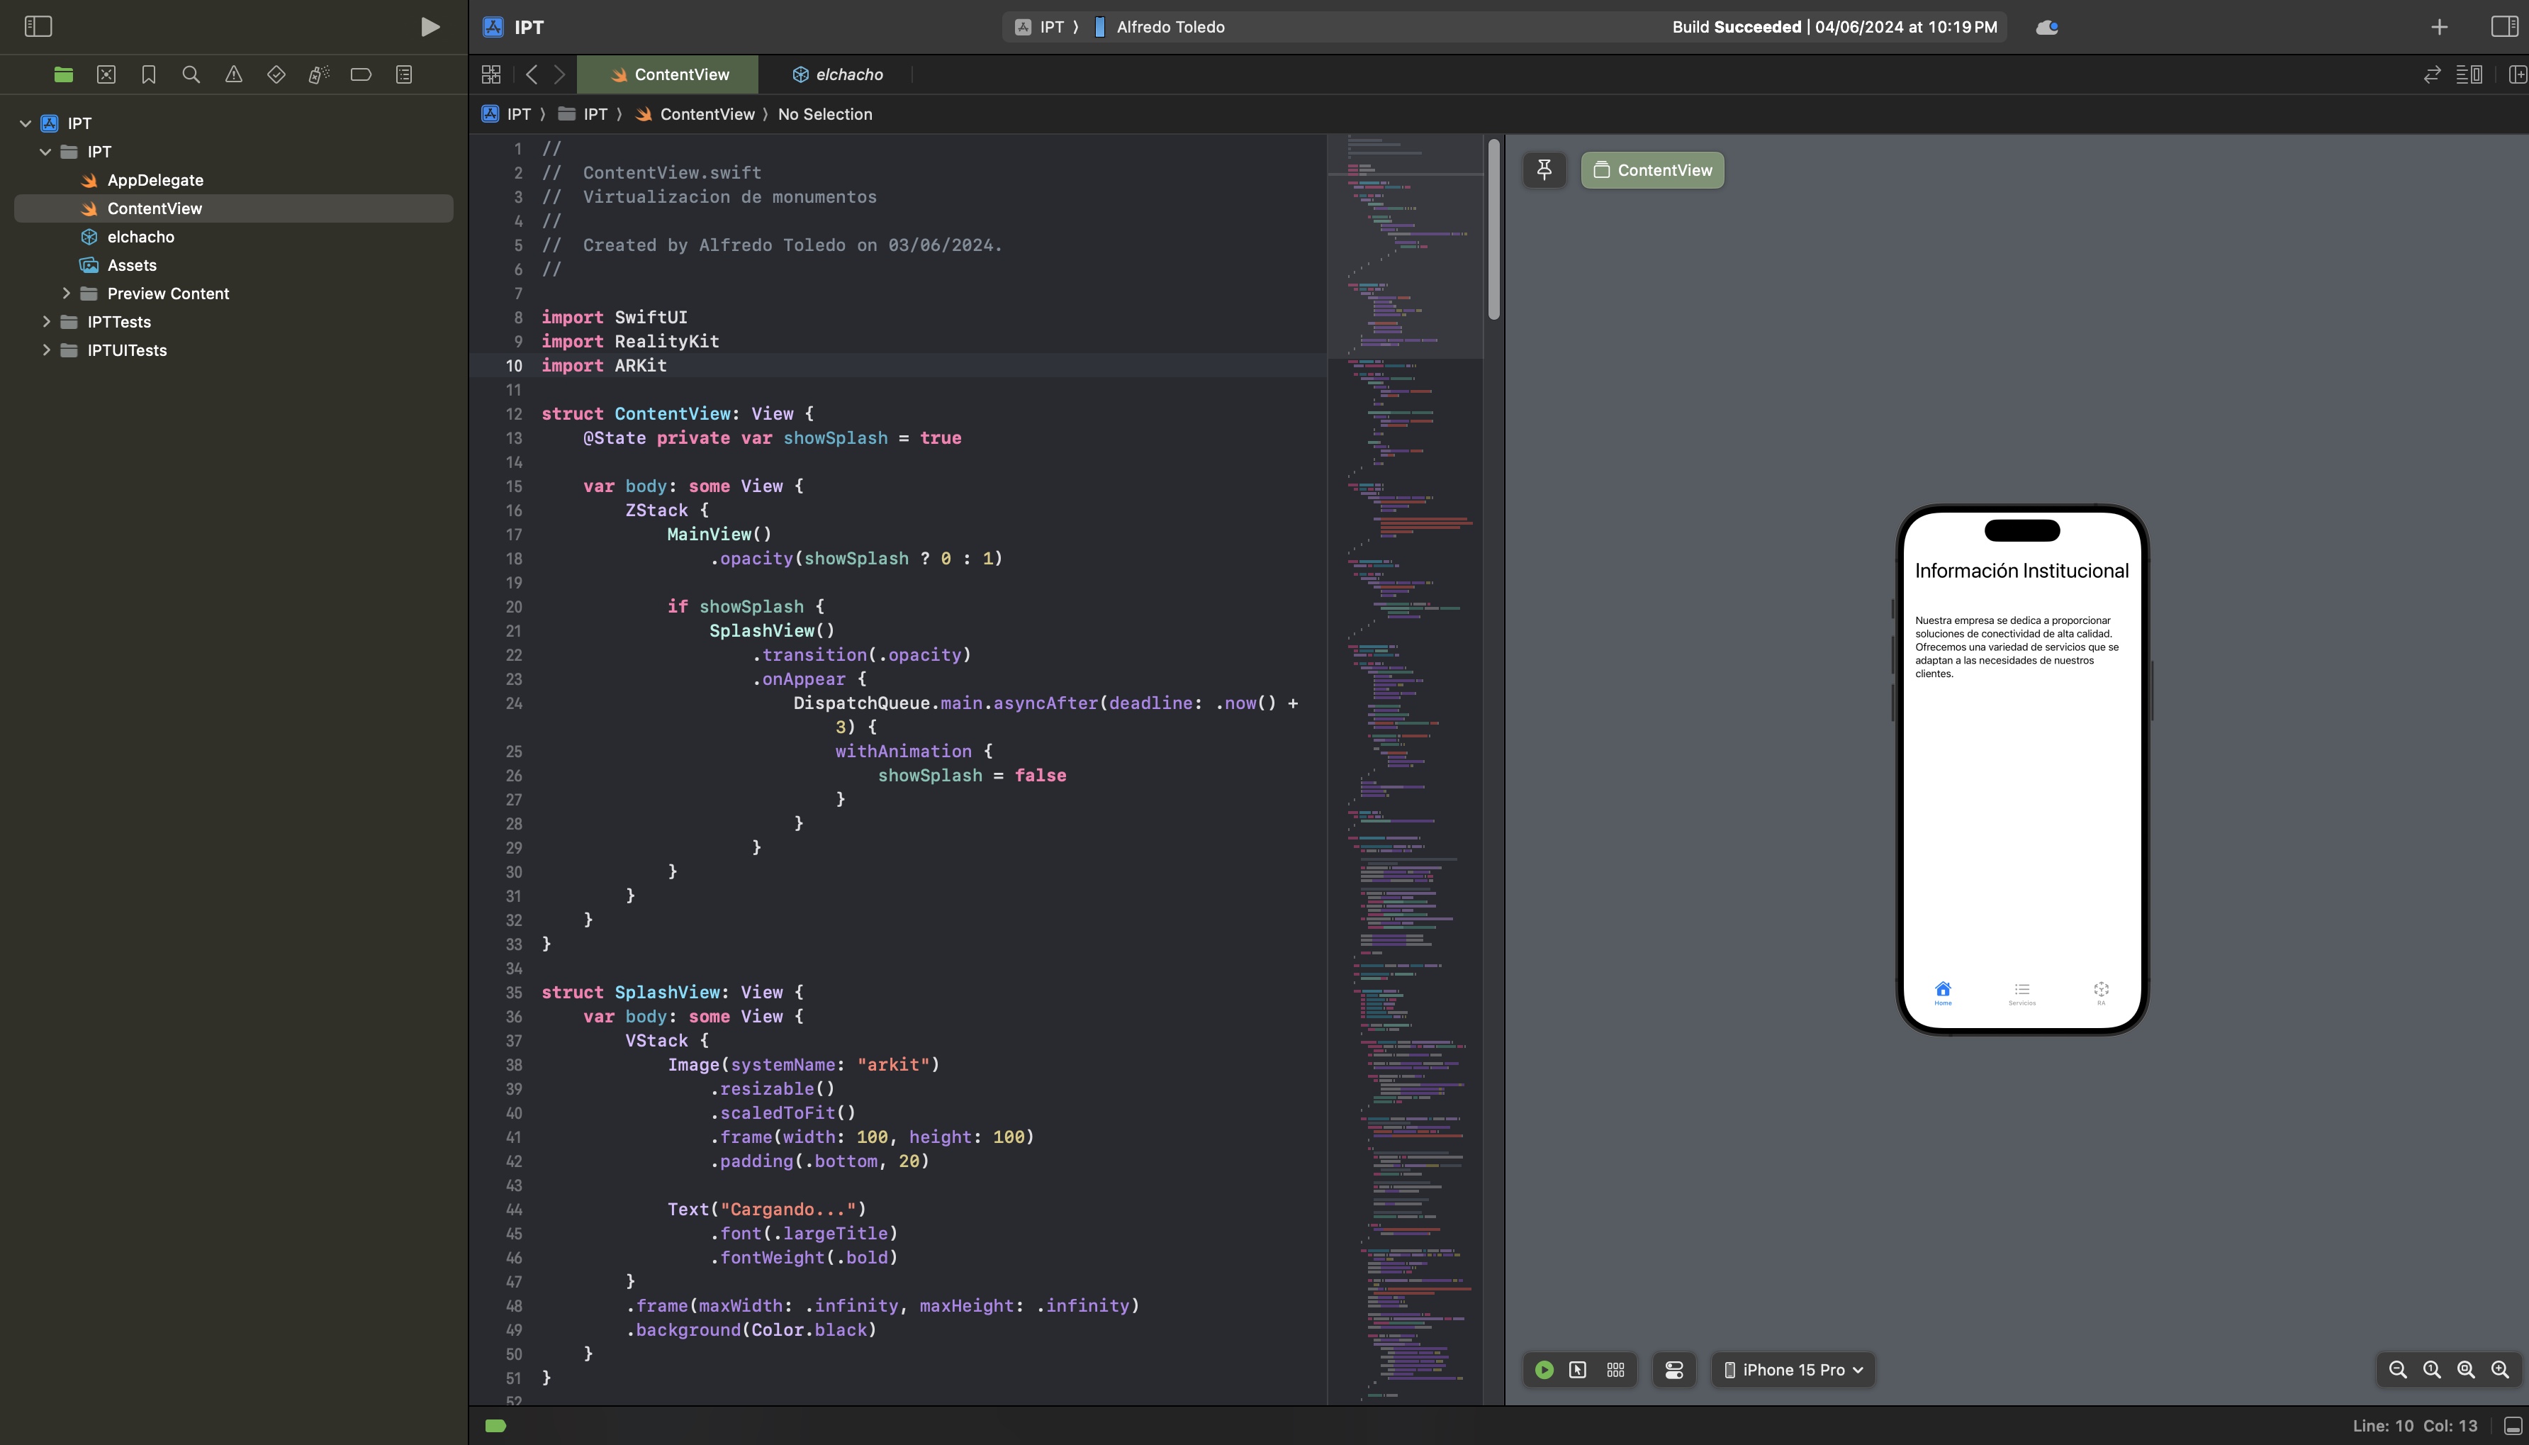Open the debug navigator icon
The height and width of the screenshot is (1445, 2529).
click(x=318, y=74)
